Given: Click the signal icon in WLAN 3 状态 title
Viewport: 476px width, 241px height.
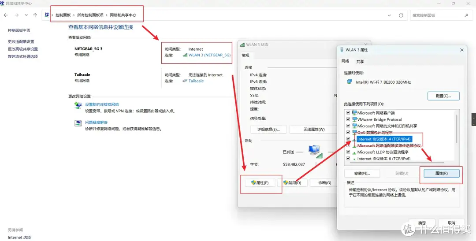Looking at the screenshot, I should coord(242,44).
